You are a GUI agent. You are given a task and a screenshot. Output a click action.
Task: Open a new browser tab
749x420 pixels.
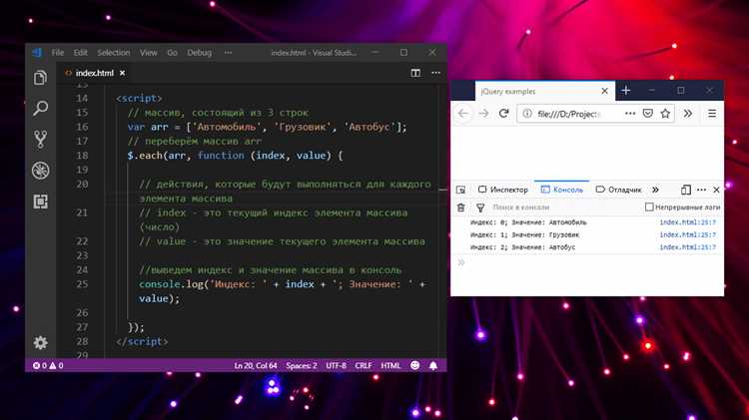click(x=626, y=90)
